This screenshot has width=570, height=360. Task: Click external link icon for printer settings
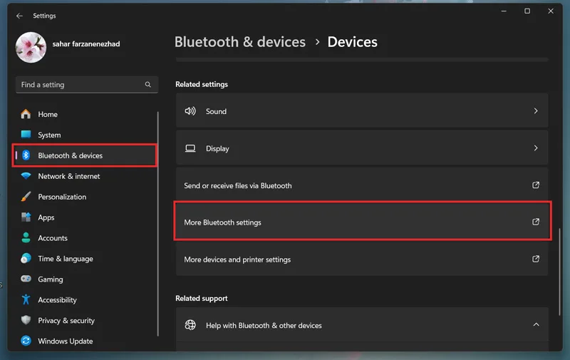click(x=536, y=259)
